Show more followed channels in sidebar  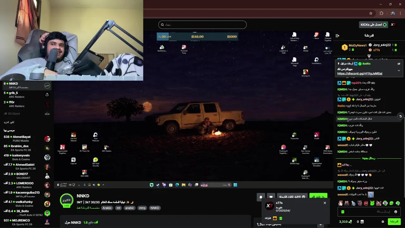pyautogui.click(x=9, y=122)
